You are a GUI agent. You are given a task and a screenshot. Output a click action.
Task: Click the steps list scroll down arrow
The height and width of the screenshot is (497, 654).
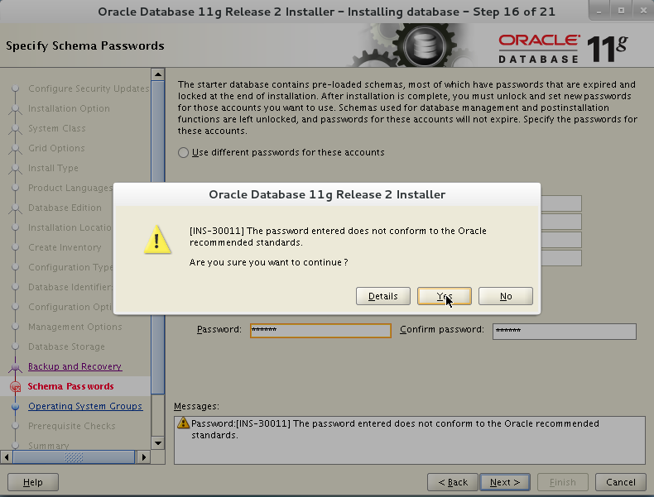[x=157, y=443]
